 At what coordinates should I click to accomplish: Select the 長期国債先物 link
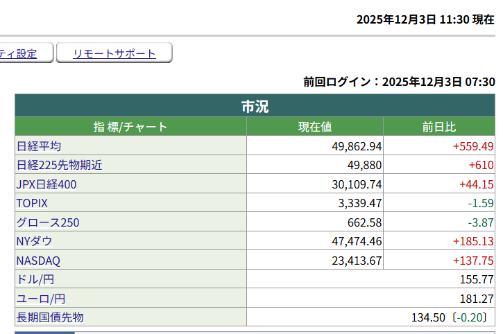pos(49,317)
